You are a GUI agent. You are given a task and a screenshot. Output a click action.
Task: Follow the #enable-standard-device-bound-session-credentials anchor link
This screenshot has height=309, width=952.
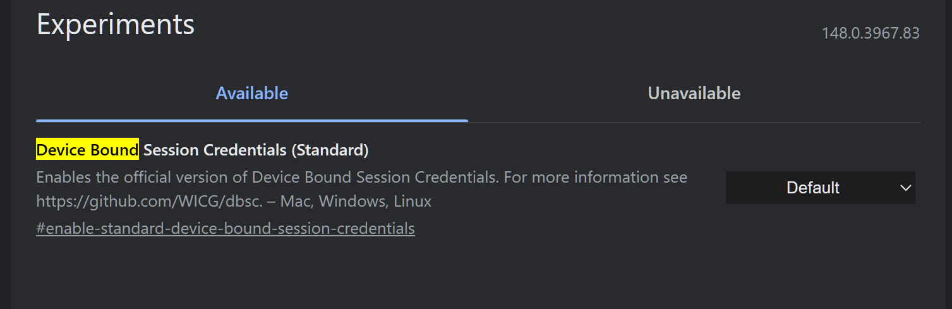coord(226,228)
